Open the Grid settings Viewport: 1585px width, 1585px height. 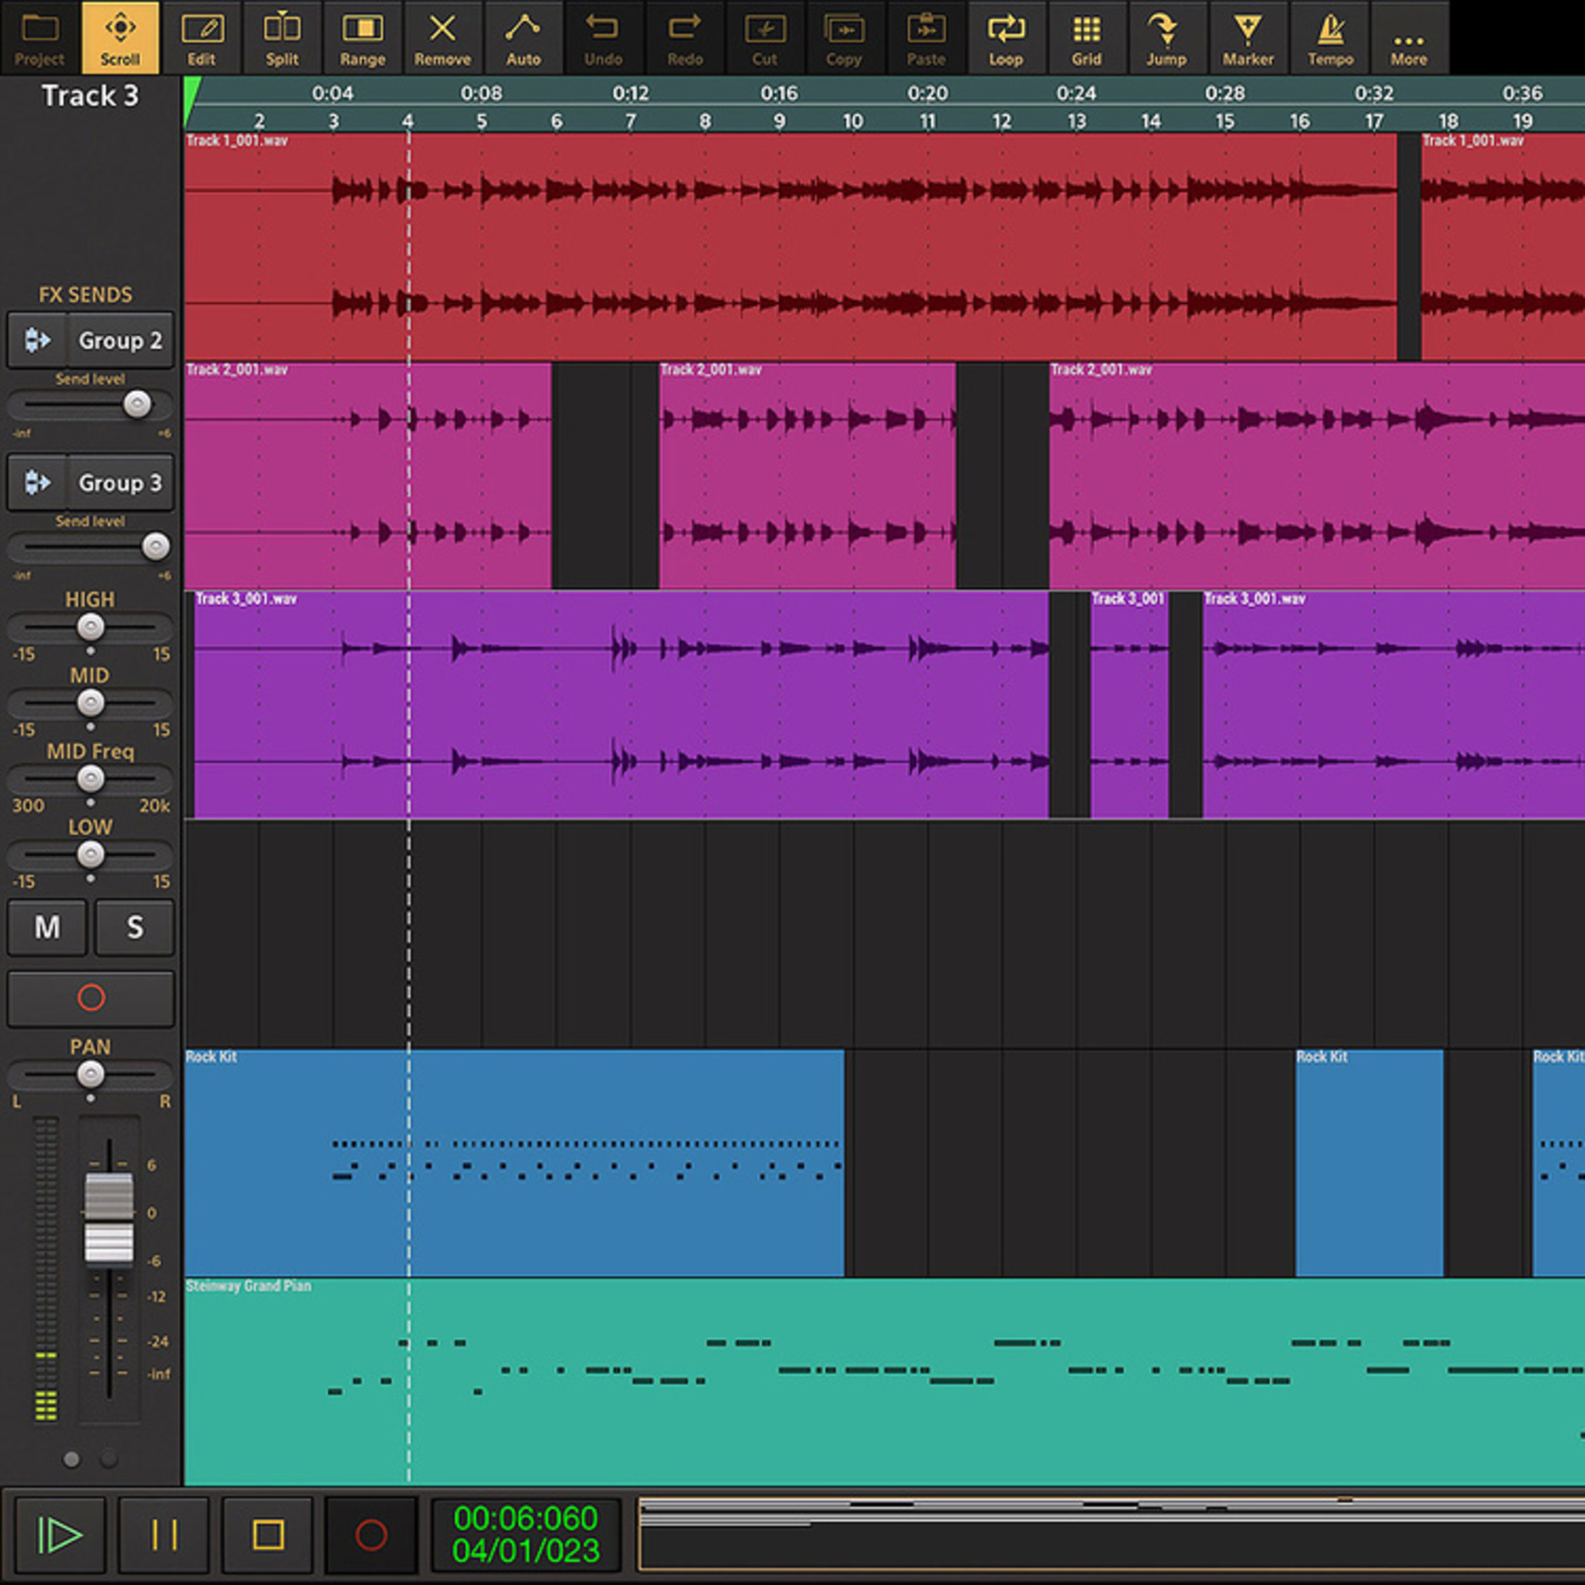coord(1086,38)
